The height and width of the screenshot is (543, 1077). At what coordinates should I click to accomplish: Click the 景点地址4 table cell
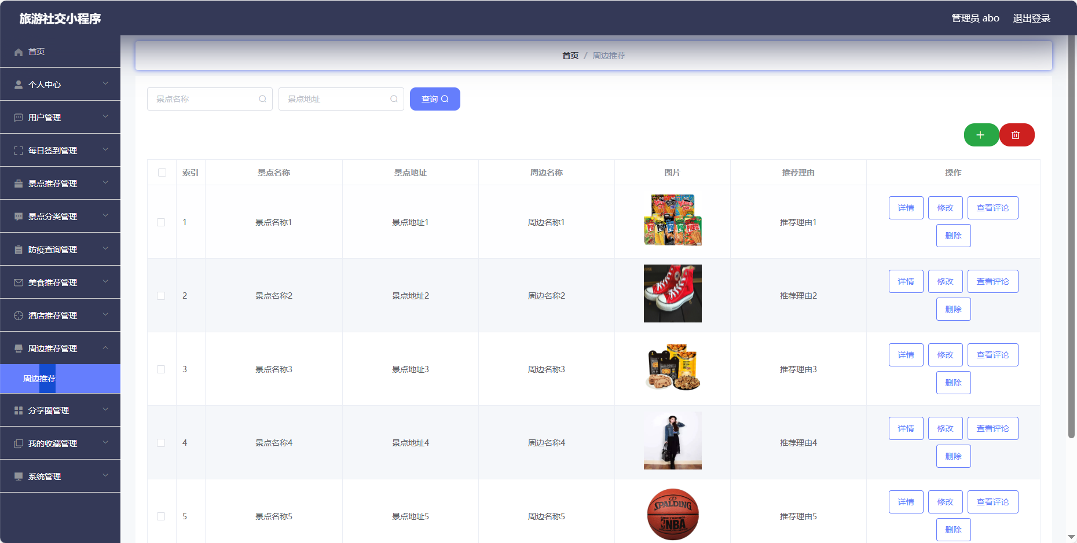[411, 443]
